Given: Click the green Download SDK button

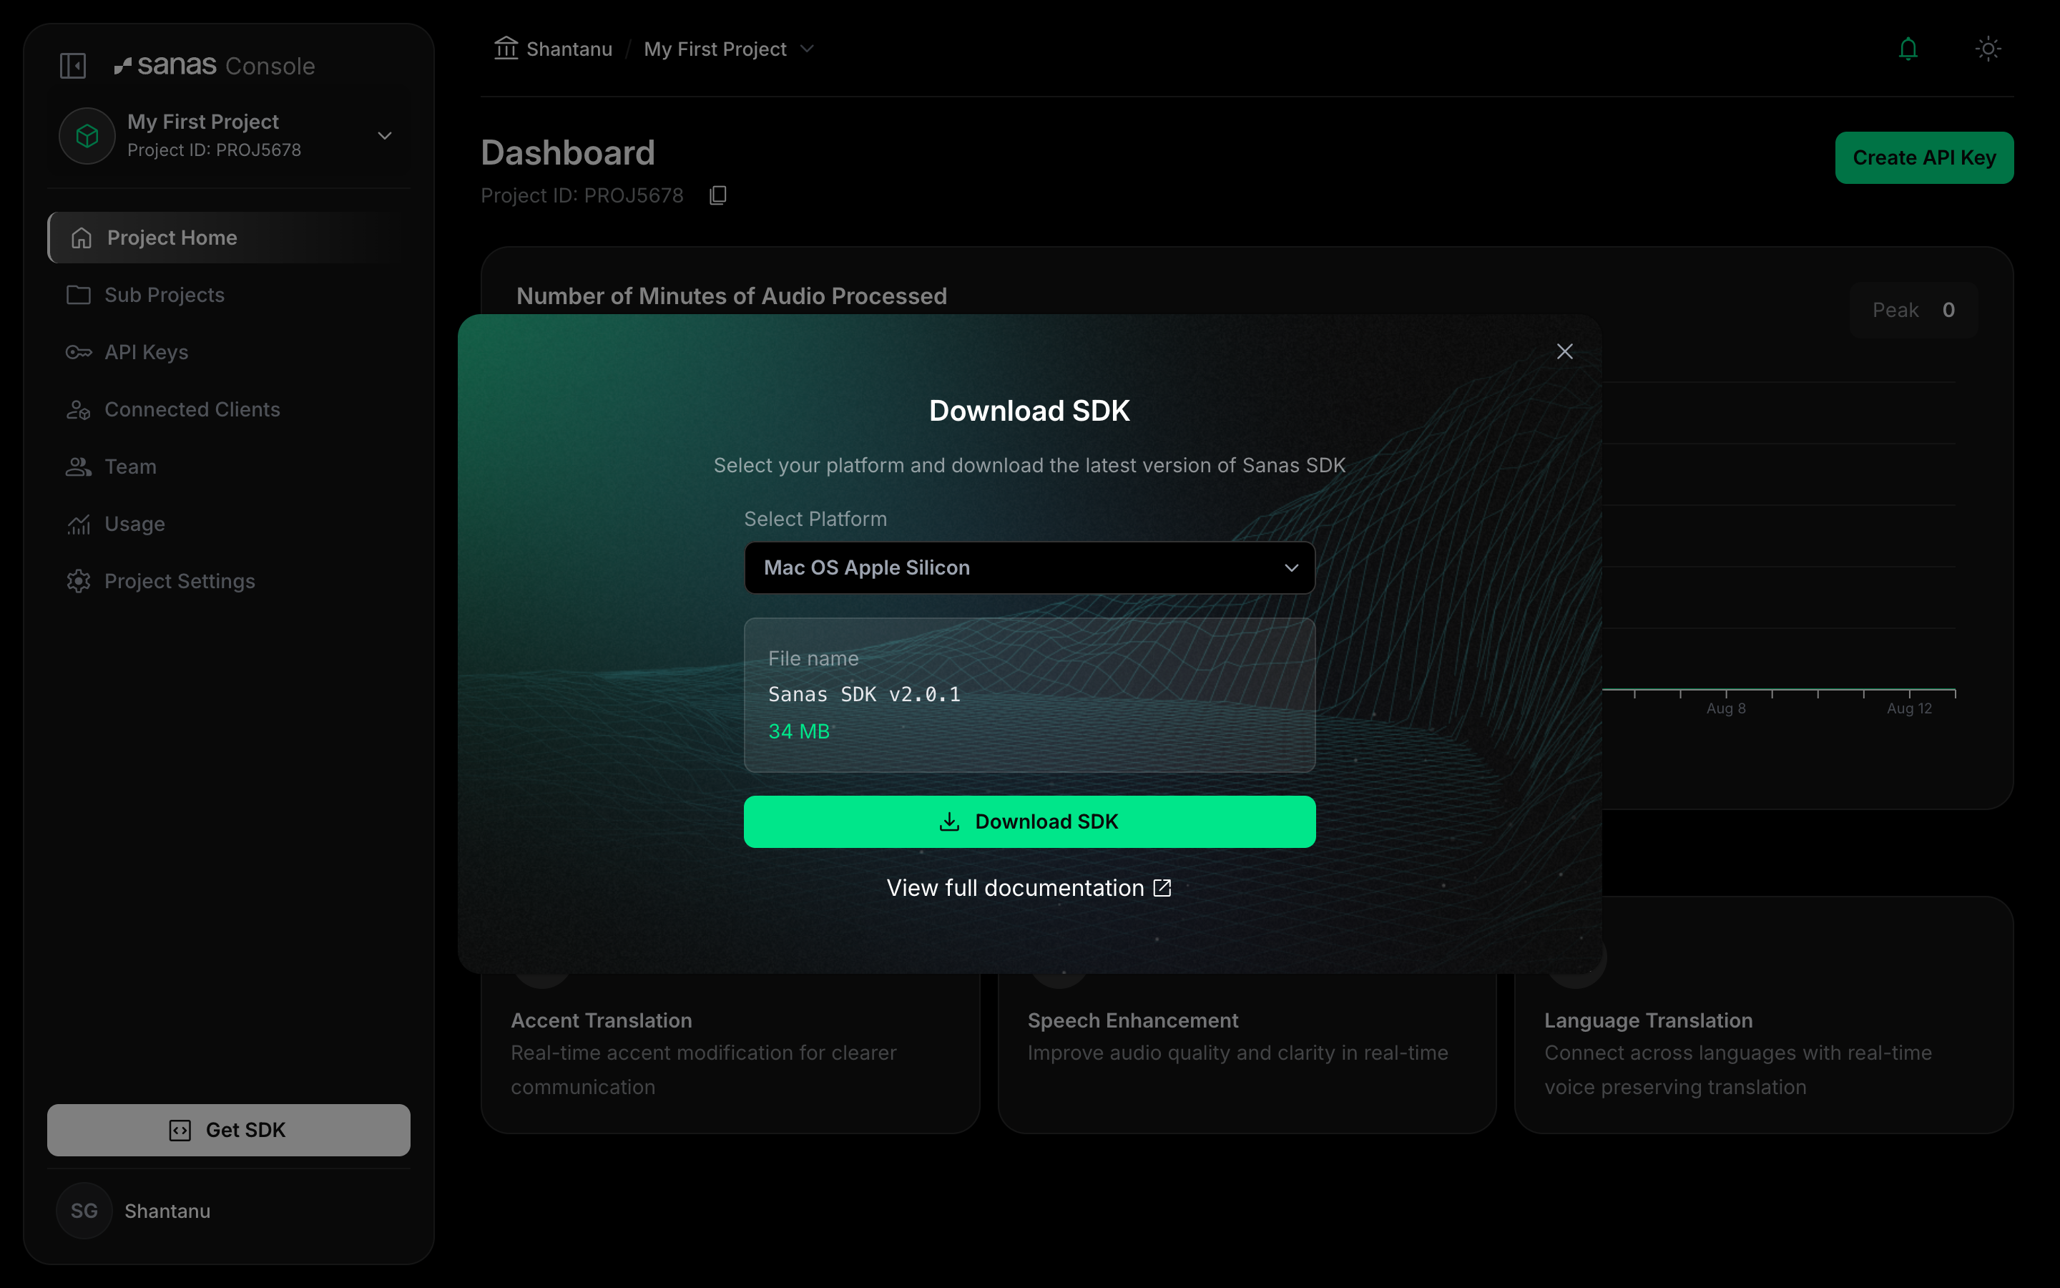Looking at the screenshot, I should (1029, 821).
